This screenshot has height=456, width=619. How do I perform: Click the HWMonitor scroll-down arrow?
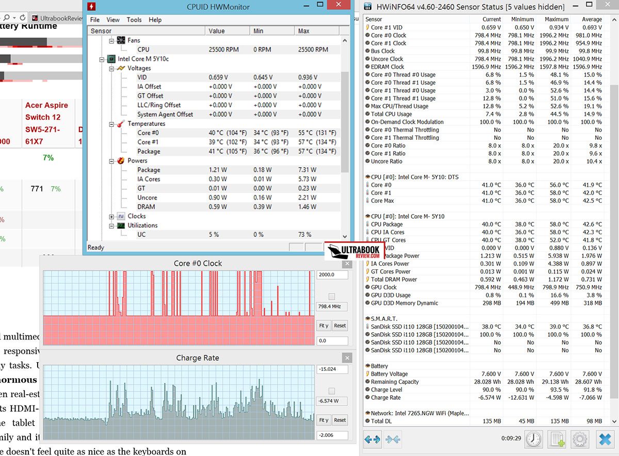click(345, 235)
